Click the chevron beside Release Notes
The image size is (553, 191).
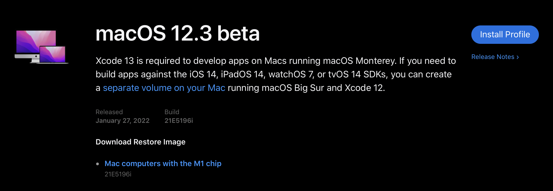pos(518,57)
